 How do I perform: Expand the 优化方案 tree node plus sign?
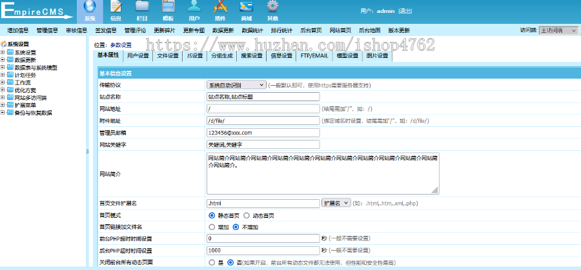tap(3, 90)
